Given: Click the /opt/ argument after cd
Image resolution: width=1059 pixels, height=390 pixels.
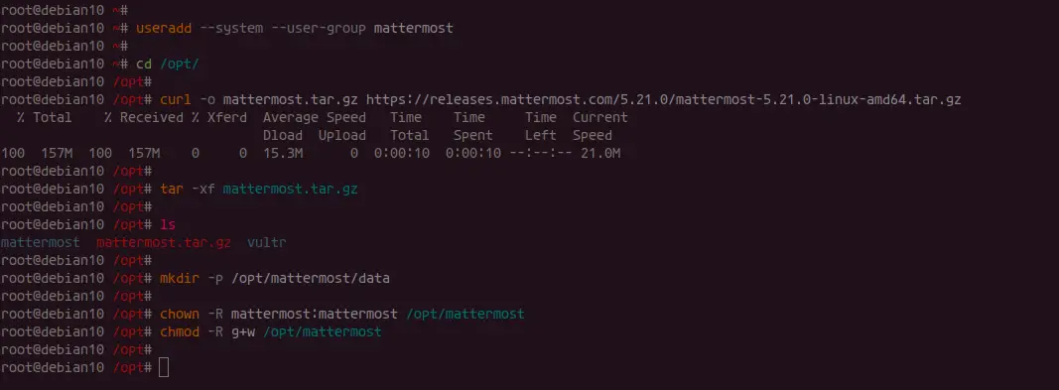Looking at the screenshot, I should pyautogui.click(x=179, y=65).
